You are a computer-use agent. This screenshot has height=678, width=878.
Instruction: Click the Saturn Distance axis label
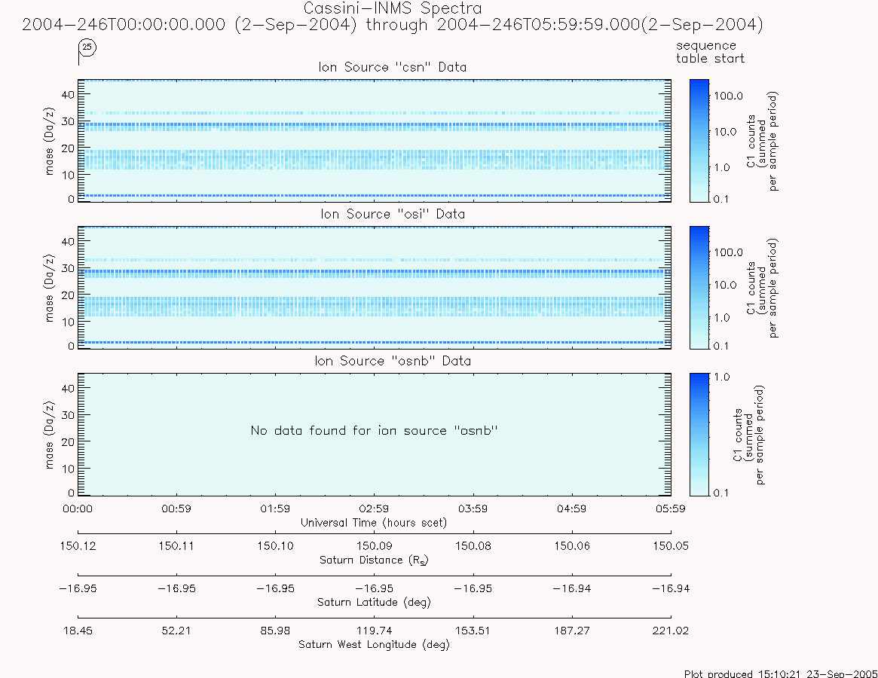(374, 560)
